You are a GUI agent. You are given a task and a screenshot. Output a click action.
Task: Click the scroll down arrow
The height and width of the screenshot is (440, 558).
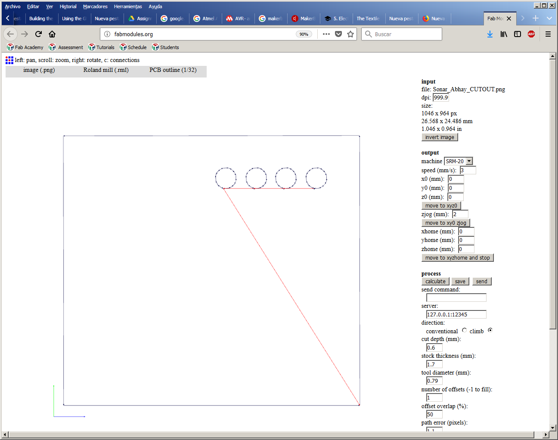[x=553, y=428]
